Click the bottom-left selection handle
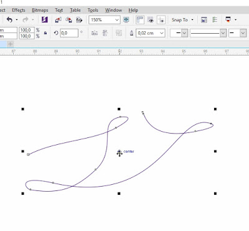The height and width of the screenshot is (231, 249). (23, 194)
